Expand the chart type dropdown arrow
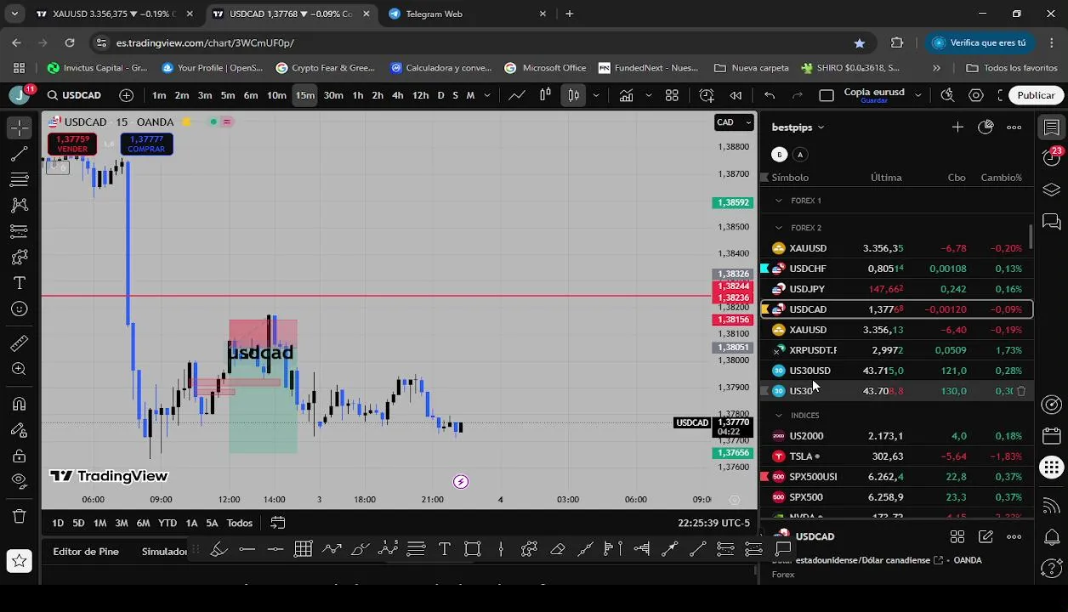The image size is (1068, 612). pos(595,95)
